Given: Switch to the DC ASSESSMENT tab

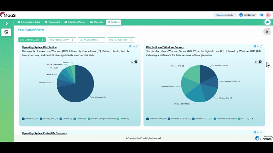Looking at the screenshot, I should click(88, 40).
